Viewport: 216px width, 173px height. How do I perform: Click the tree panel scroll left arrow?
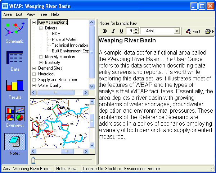pos(33,92)
